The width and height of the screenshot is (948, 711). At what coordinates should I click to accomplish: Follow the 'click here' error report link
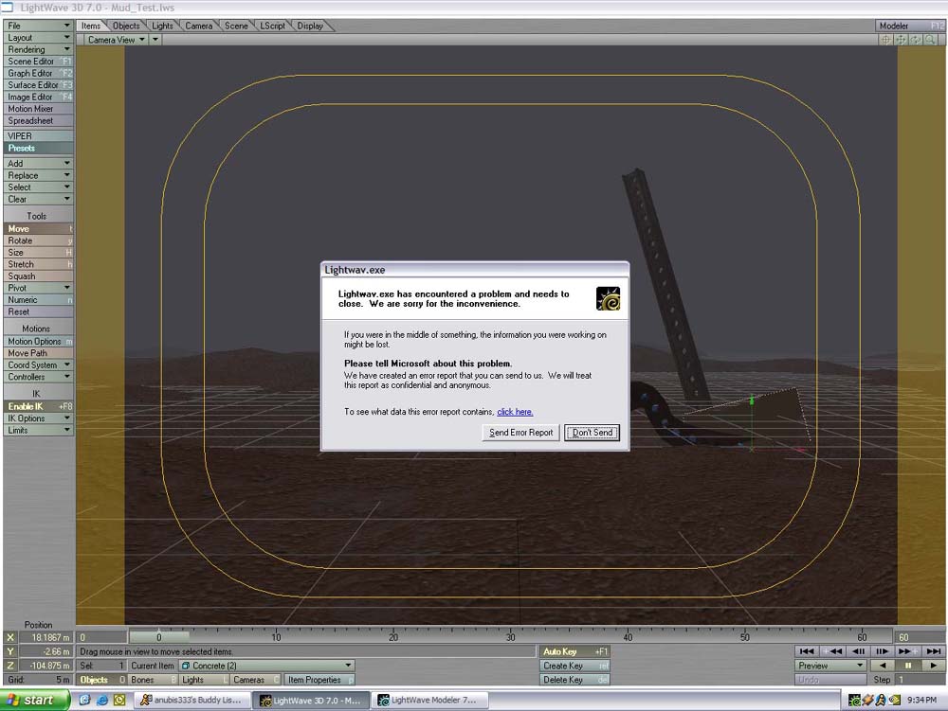pyautogui.click(x=515, y=412)
